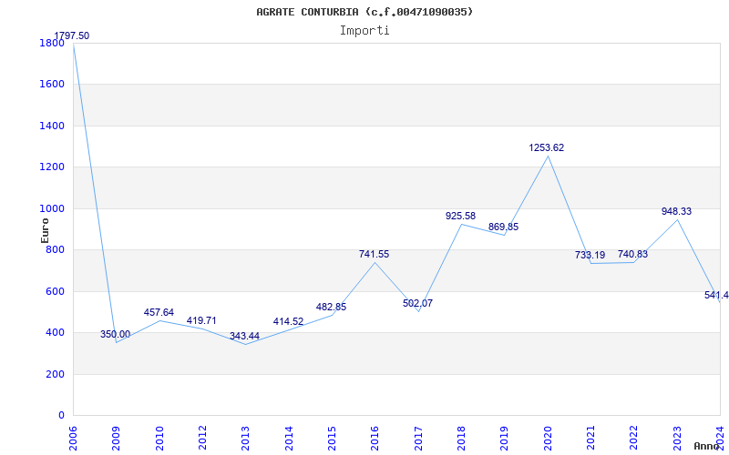Click the 740.83 value for 2022
729x455 pixels.
(632, 255)
